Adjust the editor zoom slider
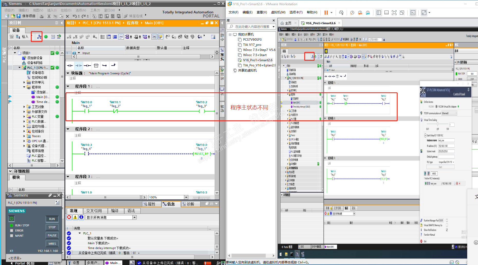This screenshot has width=478, height=265. (199, 197)
